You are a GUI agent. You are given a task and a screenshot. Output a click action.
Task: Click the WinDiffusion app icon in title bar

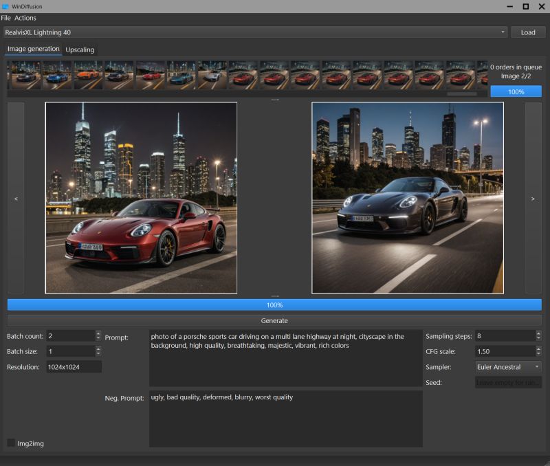point(5,6)
